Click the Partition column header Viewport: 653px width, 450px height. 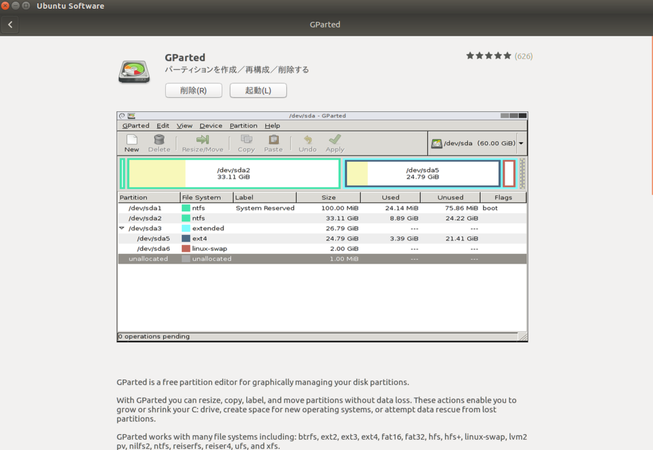pos(149,197)
